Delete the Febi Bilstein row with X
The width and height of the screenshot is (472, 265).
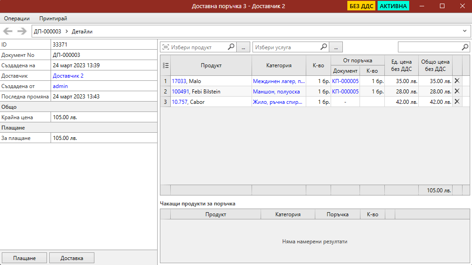(457, 91)
